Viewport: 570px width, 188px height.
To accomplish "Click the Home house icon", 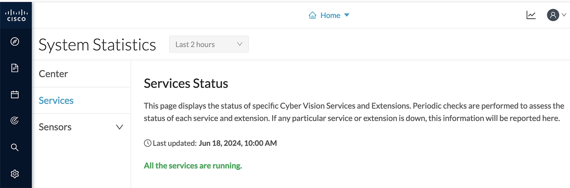I will coord(312,15).
